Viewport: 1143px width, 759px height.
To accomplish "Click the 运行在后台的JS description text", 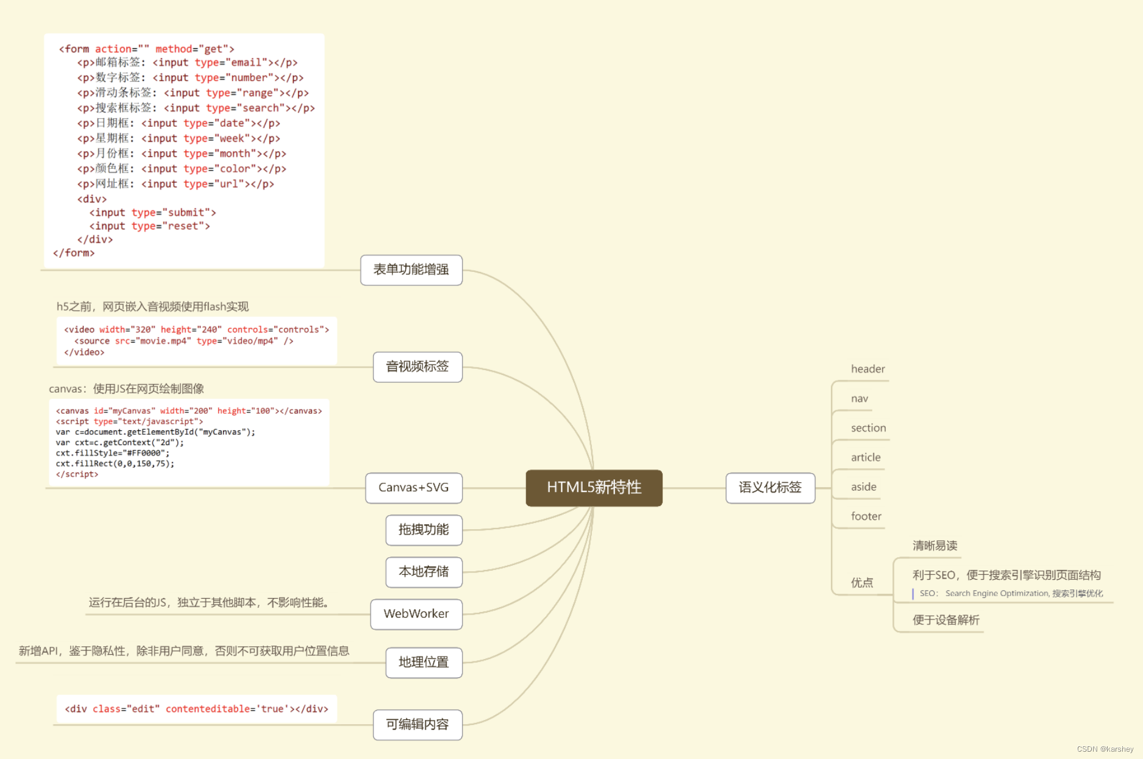I will tap(211, 603).
